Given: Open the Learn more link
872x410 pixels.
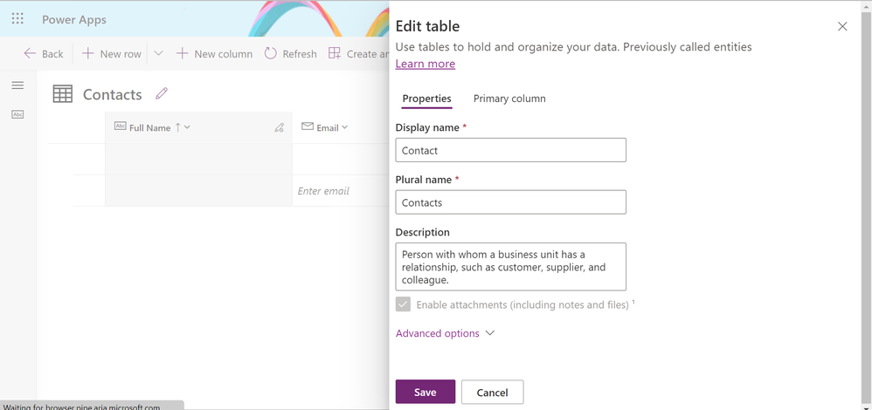Looking at the screenshot, I should point(426,64).
